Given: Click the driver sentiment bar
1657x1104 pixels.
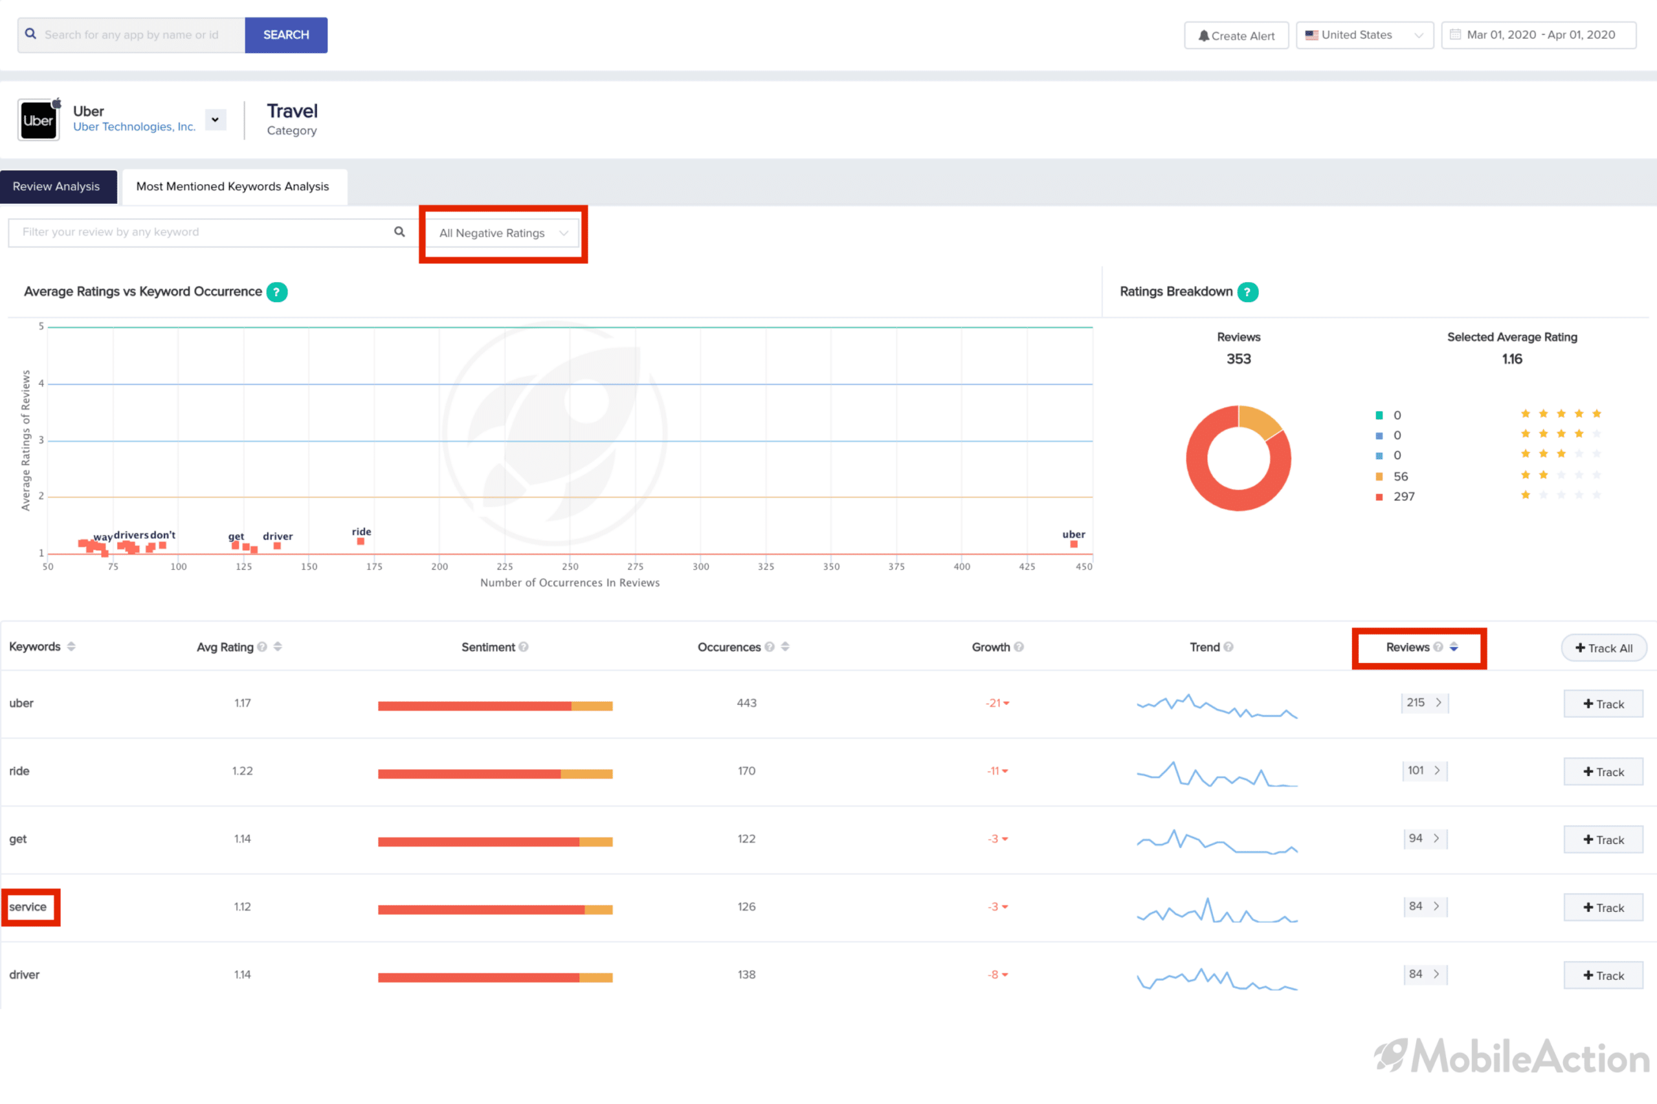Looking at the screenshot, I should click(495, 977).
